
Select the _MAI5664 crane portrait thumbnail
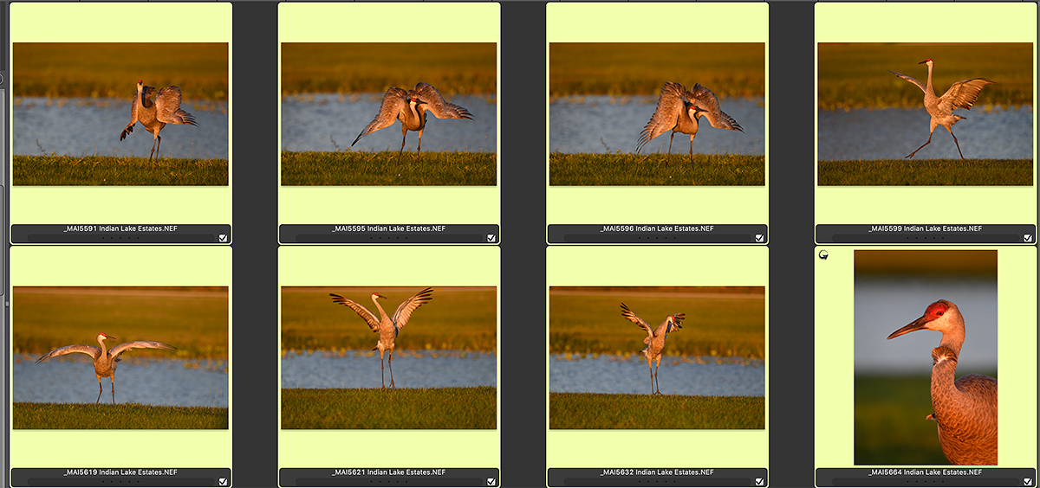[x=926, y=357]
